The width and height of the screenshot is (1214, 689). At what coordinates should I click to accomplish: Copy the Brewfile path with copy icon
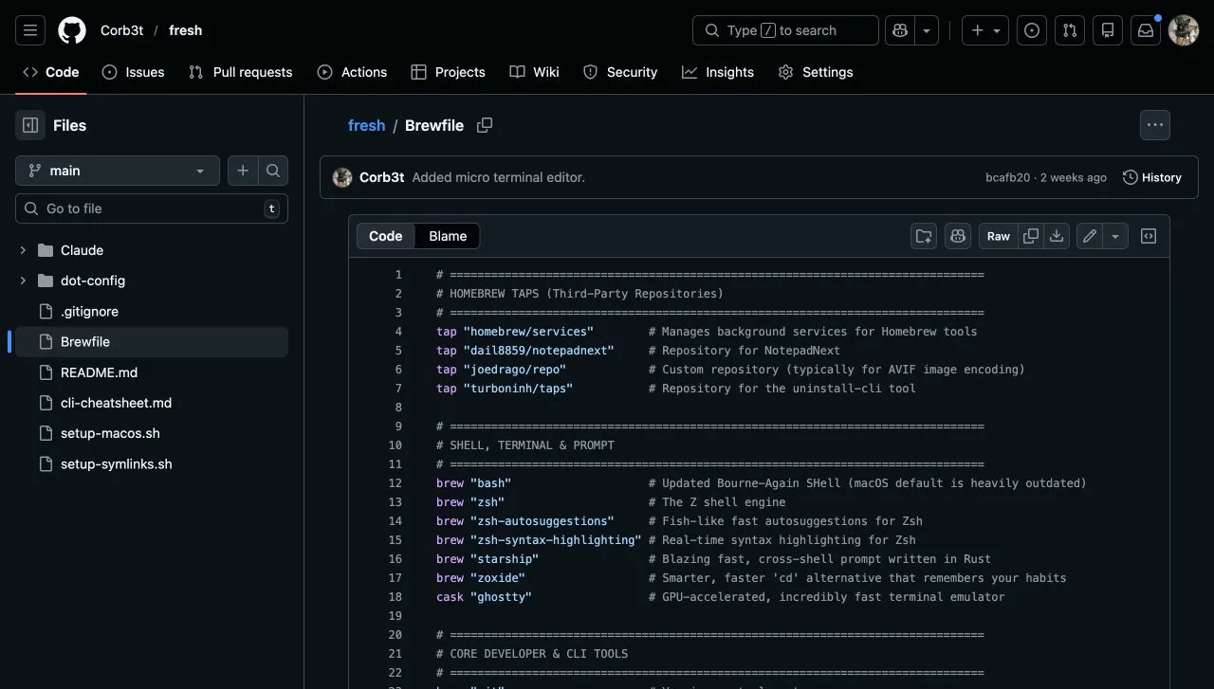485,125
